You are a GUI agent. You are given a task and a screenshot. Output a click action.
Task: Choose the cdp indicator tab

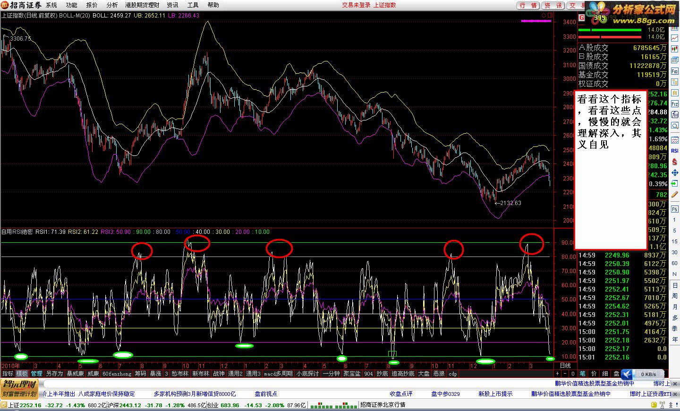453,374
